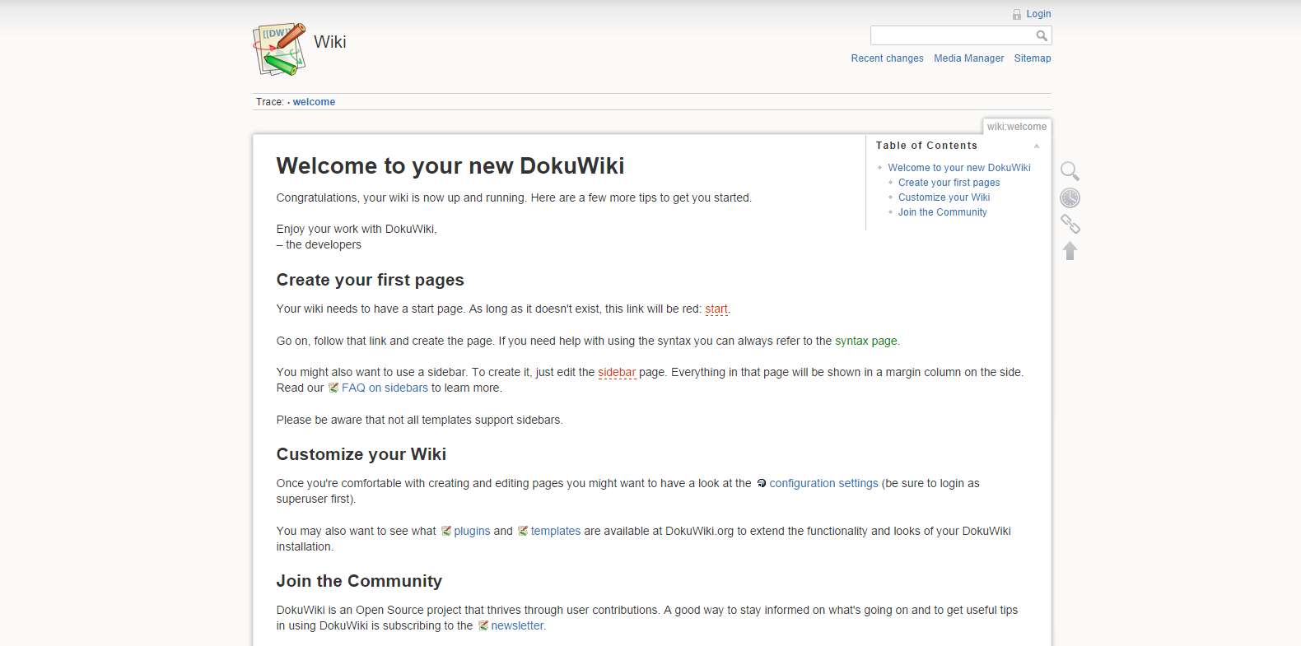
Task: Click the Table of Contents title
Action: 926,146
